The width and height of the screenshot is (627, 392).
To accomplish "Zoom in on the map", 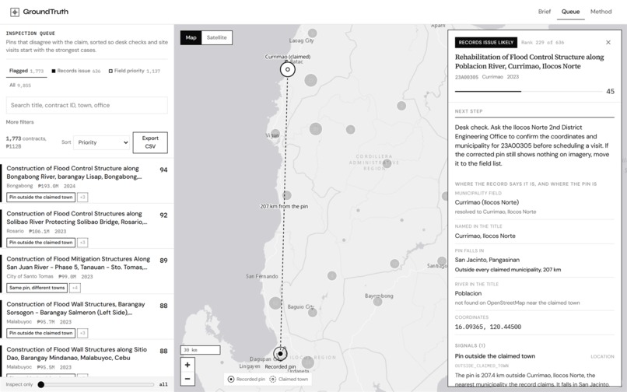I will tap(187, 365).
